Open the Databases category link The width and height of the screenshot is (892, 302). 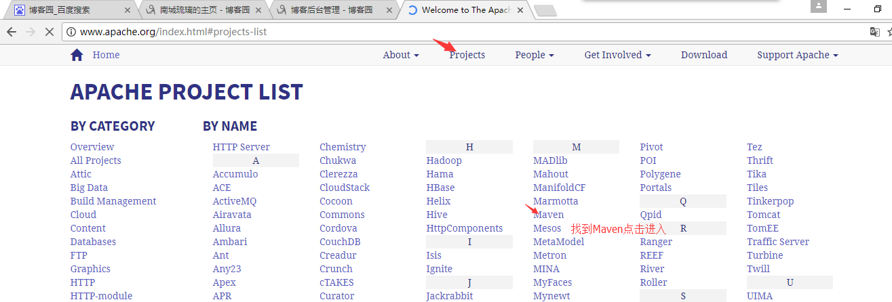(93, 242)
